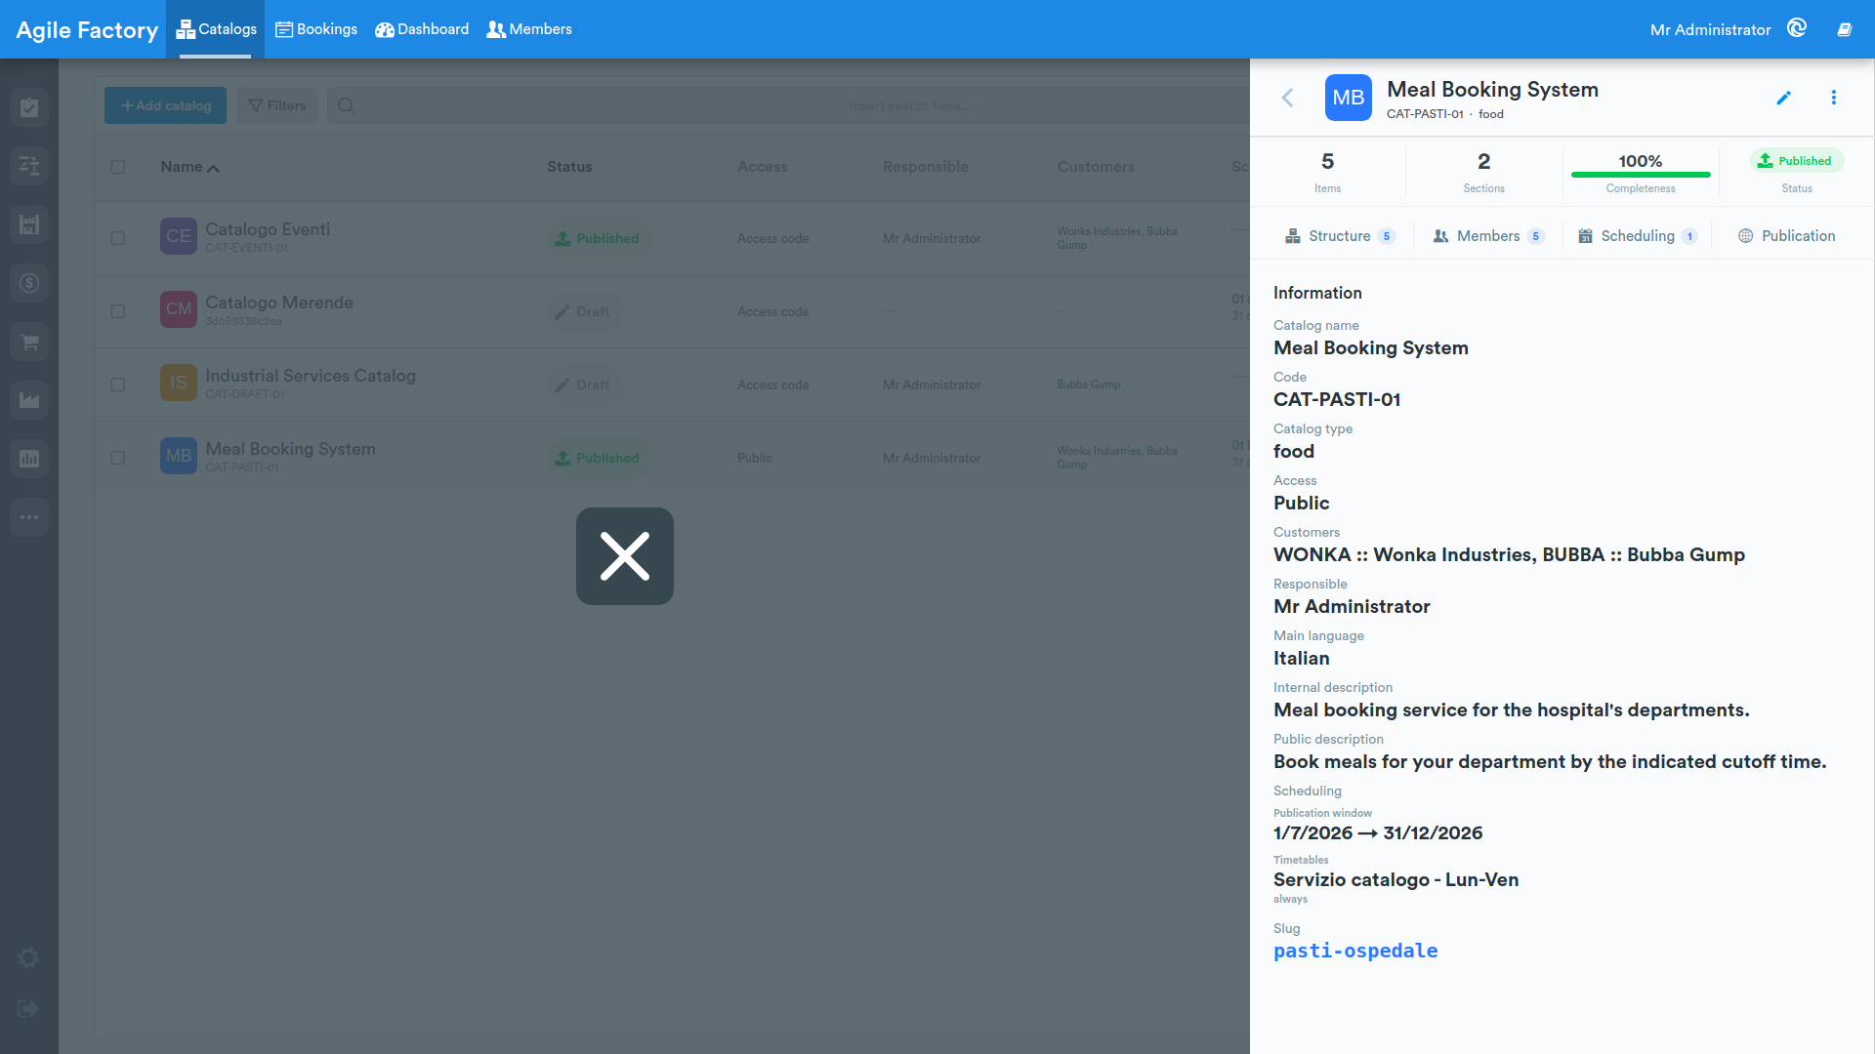The height and width of the screenshot is (1054, 1875).
Task: Open the Members top navigation item
Action: tap(529, 29)
